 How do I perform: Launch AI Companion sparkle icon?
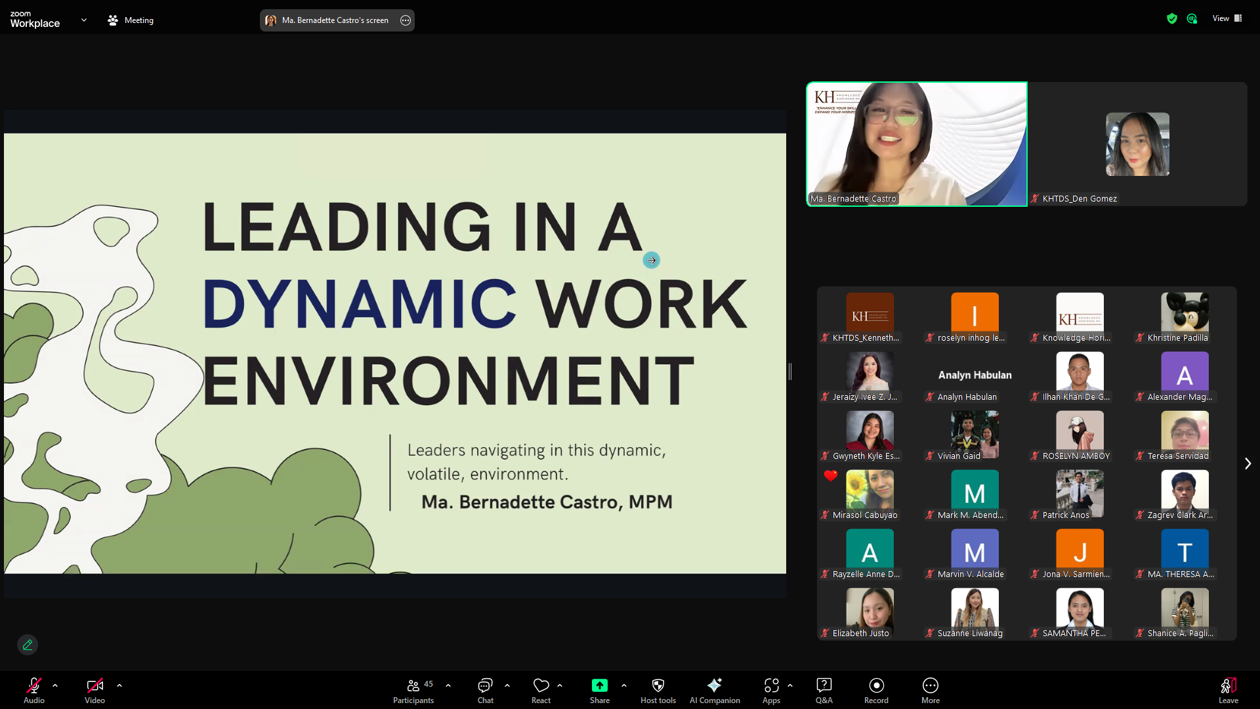(x=714, y=685)
